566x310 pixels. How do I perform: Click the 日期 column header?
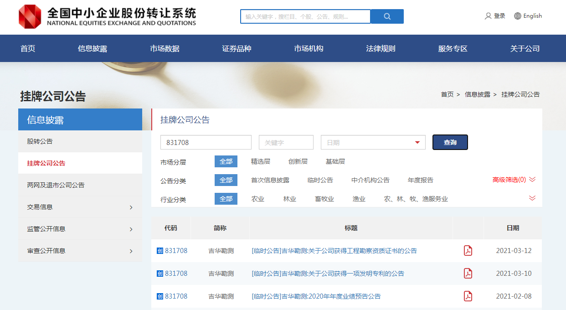pyautogui.click(x=513, y=228)
